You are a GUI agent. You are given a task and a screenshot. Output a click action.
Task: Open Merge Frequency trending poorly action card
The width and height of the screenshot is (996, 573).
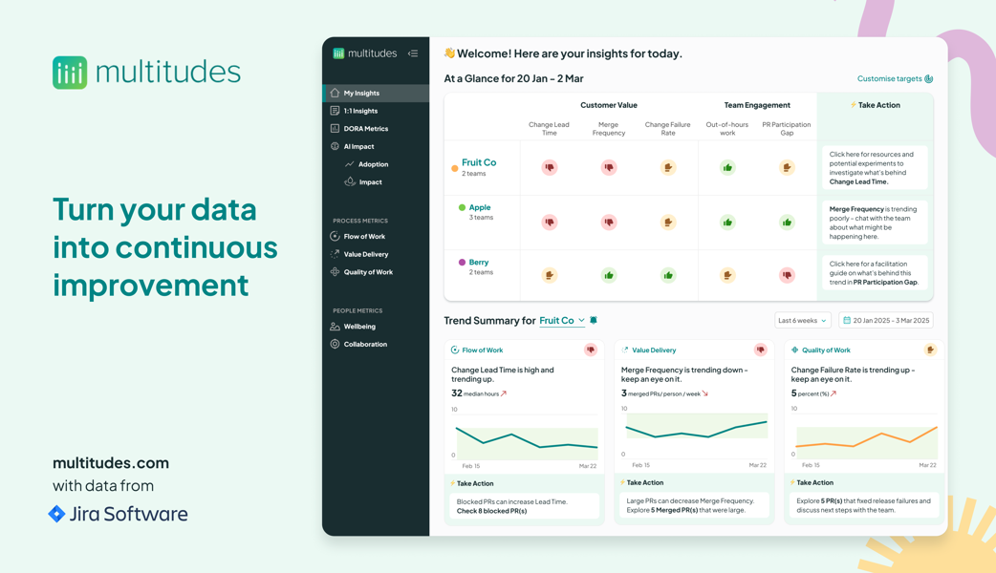coord(875,223)
